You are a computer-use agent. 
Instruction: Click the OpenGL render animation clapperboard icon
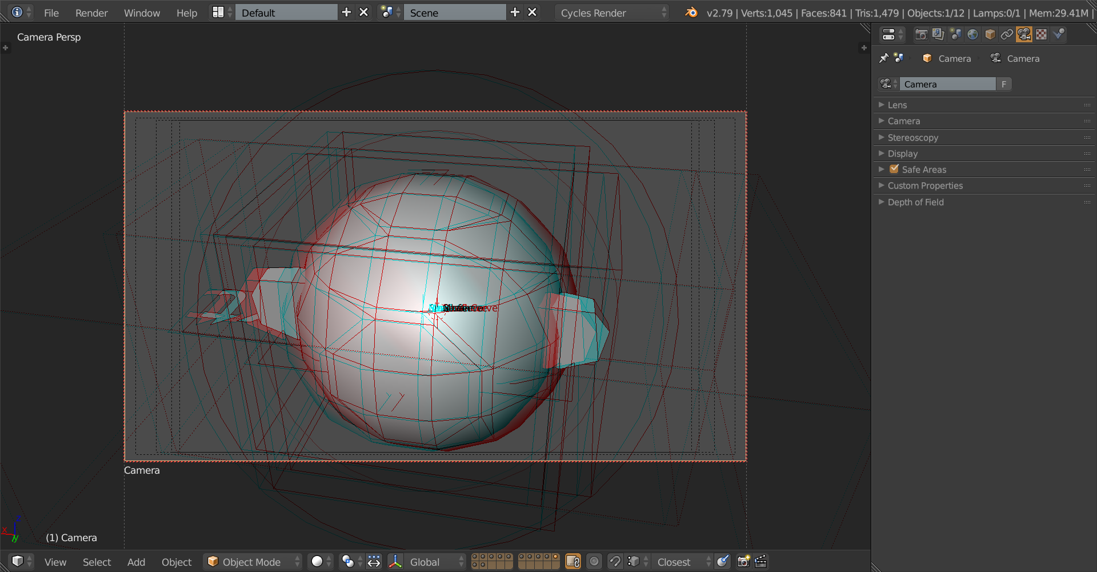(x=761, y=562)
